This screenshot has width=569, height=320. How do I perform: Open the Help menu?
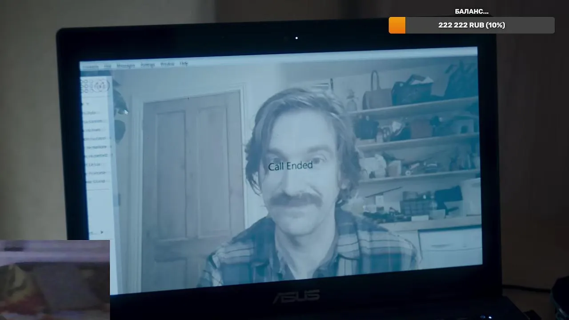click(x=184, y=64)
